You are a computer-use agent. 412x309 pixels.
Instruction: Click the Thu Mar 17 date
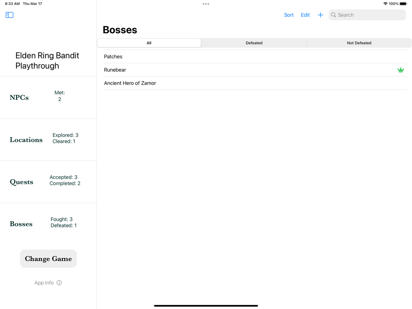coord(32,4)
